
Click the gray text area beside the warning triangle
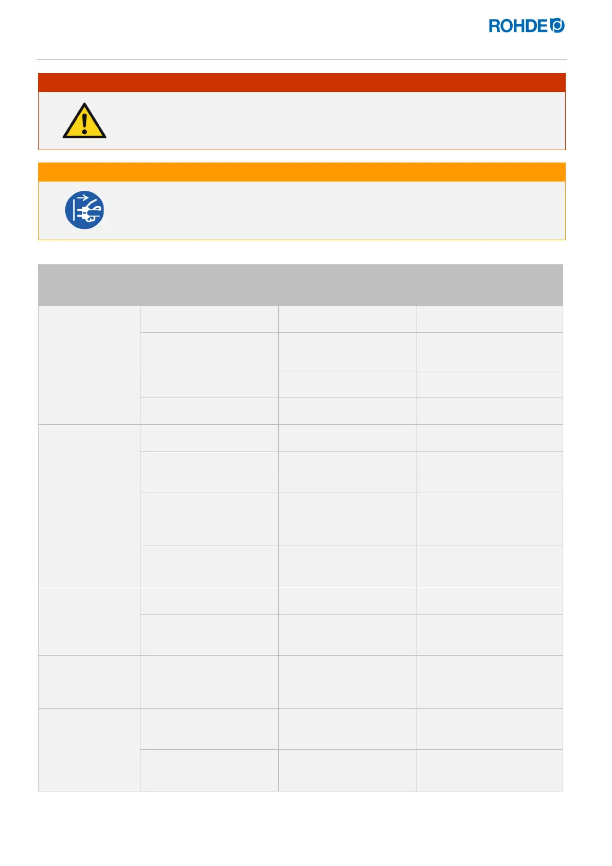tap(334, 121)
